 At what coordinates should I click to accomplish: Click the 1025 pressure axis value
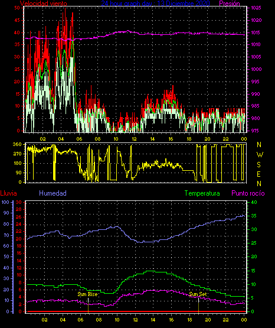[x=256, y=8]
